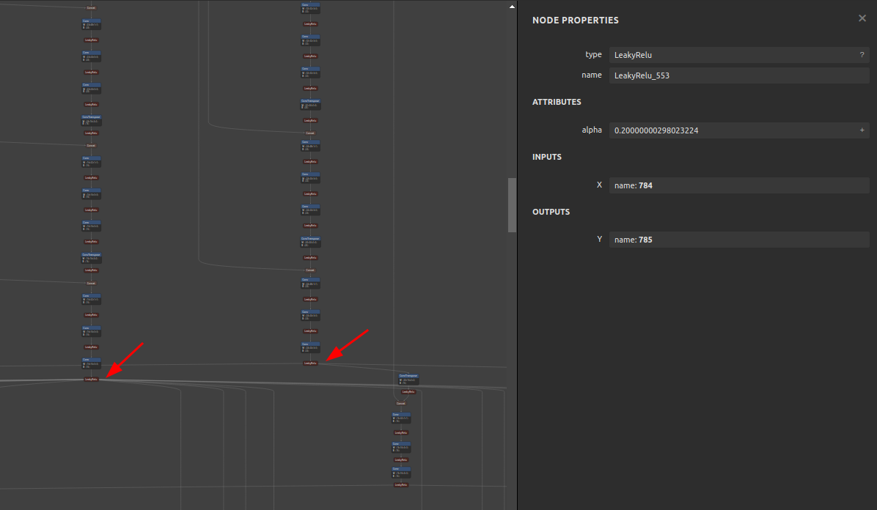Select input X name 784 field
Viewport: 877px width, 510px height.
pyautogui.click(x=739, y=185)
